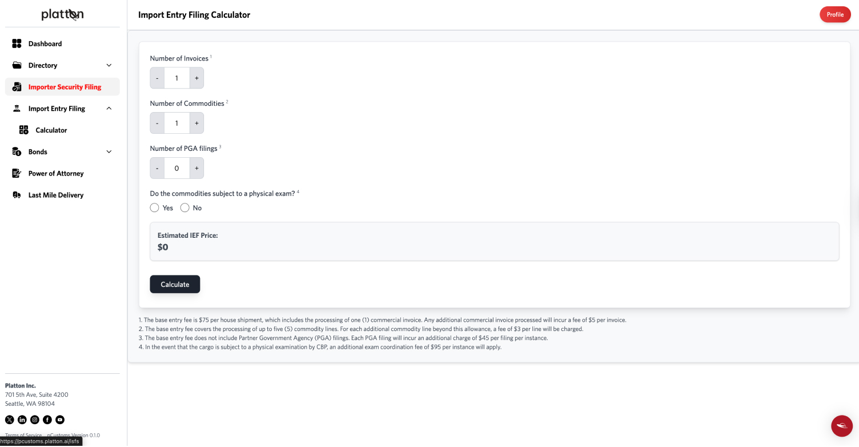Open the Power of Attorney page
859x447 pixels.
tap(56, 173)
